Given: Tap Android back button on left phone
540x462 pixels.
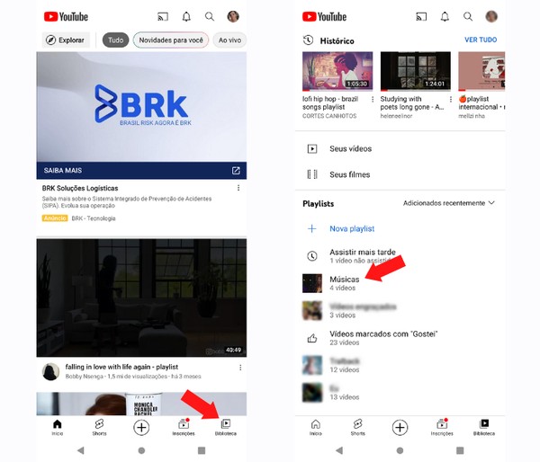Looking at the screenshot, I should (x=81, y=450).
